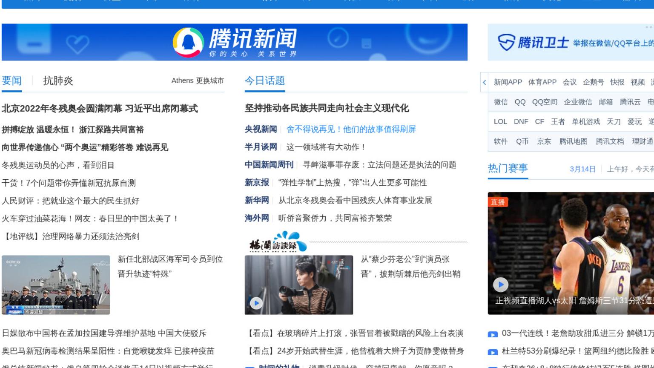Click the video icon beside 杜兰特53分

coord(493,352)
